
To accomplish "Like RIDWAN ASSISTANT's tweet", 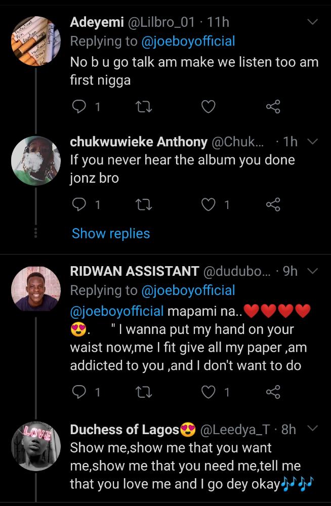I will point(209,392).
